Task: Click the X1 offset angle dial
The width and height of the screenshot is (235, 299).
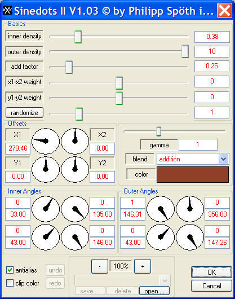Action: tap(46, 141)
